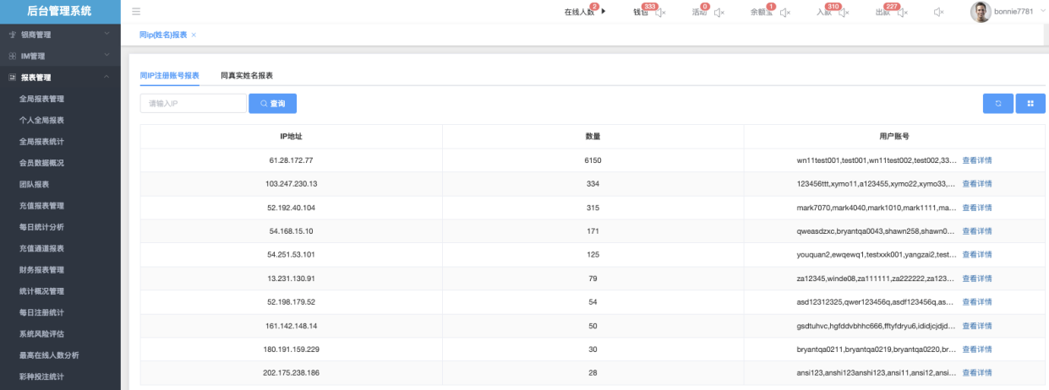Collapse the 报表管理 menu chevron
Viewport: 1049px width, 390px height.
[x=107, y=78]
